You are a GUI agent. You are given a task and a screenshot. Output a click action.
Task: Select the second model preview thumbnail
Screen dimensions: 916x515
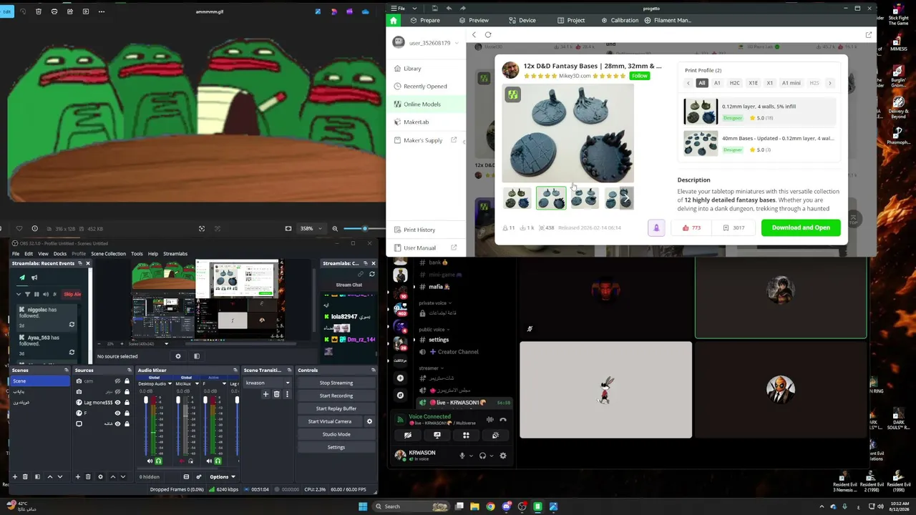coord(551,198)
